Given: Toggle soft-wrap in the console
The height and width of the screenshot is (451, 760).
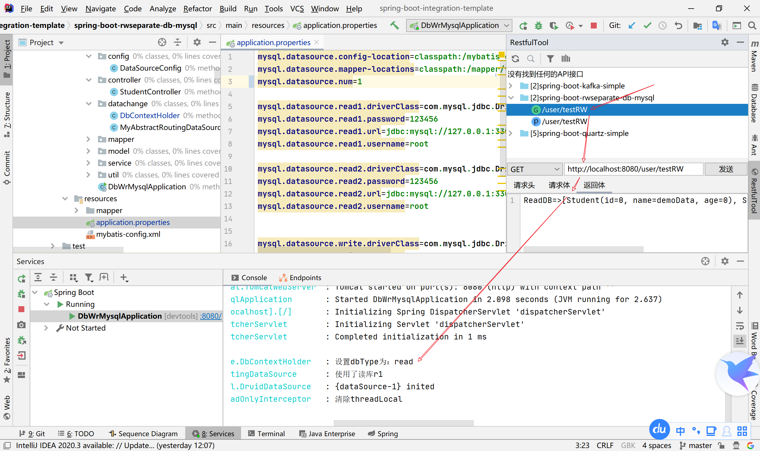Looking at the screenshot, I should tap(740, 326).
